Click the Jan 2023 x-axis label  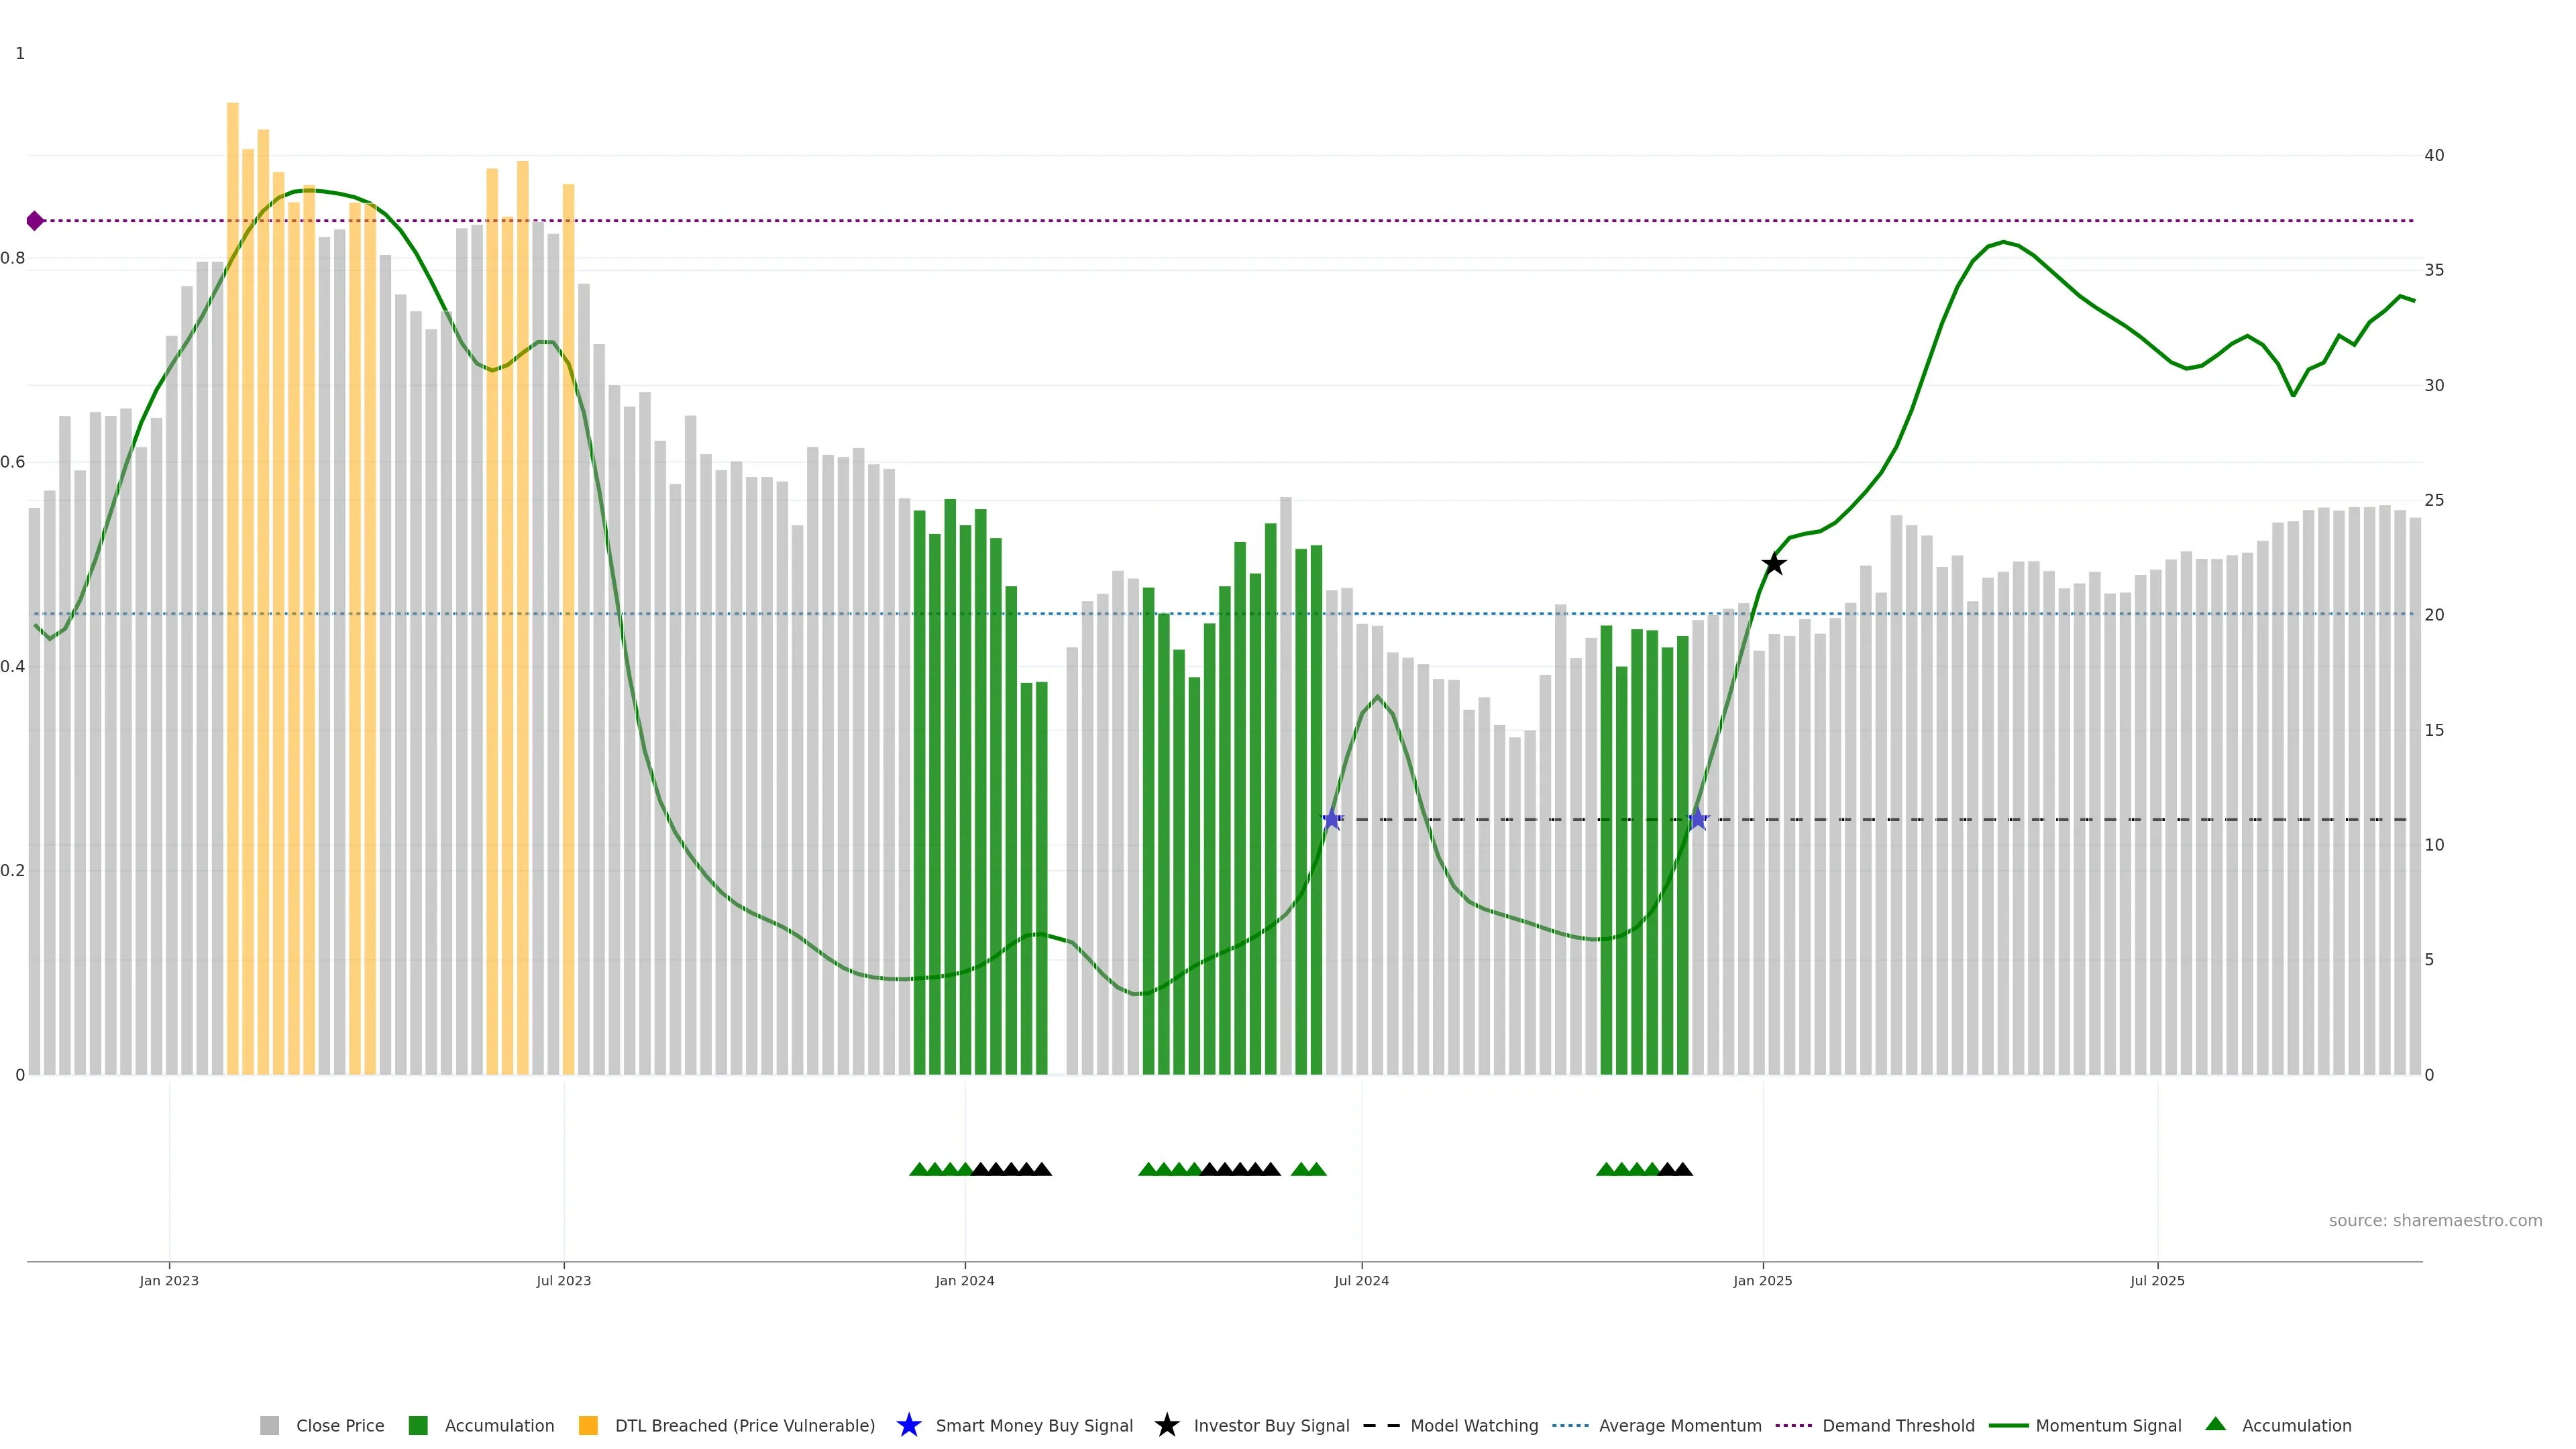169,1280
